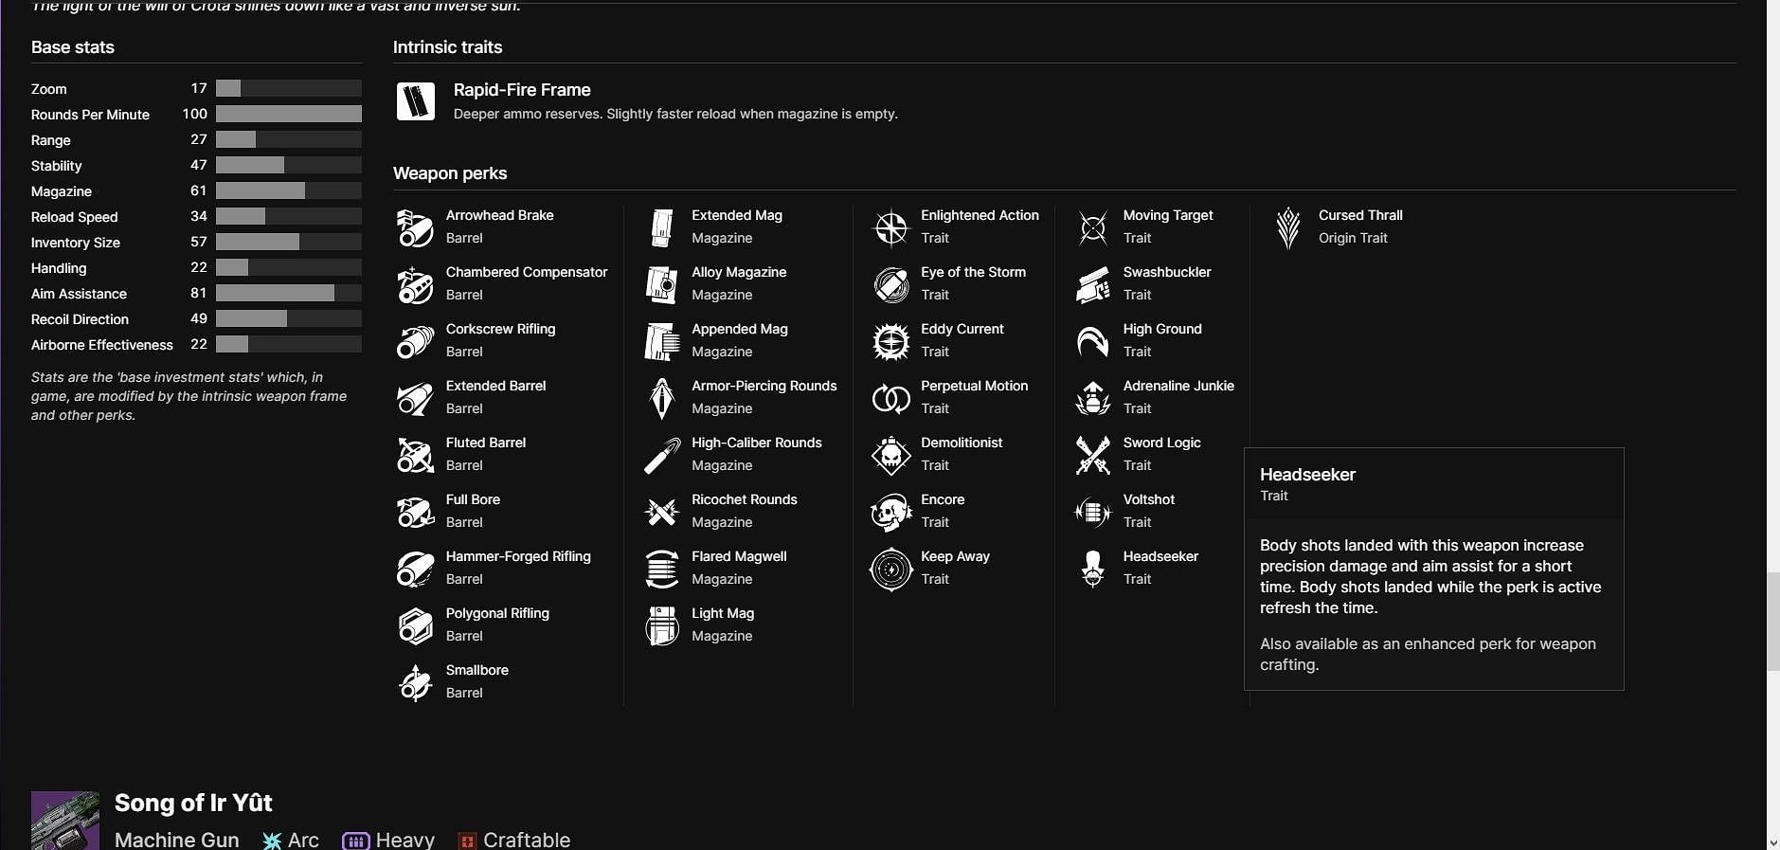Click the Rounds Per Minute stat bar

(x=288, y=114)
